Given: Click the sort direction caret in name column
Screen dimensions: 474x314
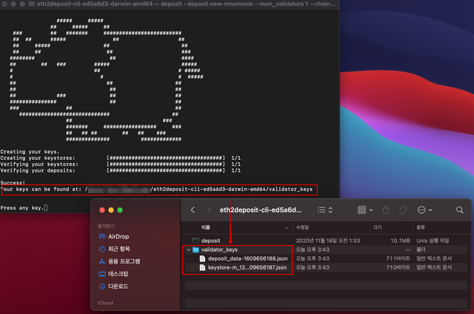Looking at the screenshot, I should point(287,227).
